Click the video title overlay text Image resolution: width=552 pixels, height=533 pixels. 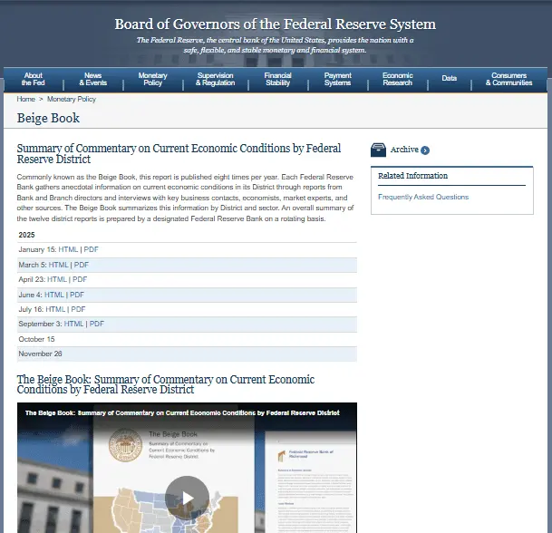[x=182, y=413]
